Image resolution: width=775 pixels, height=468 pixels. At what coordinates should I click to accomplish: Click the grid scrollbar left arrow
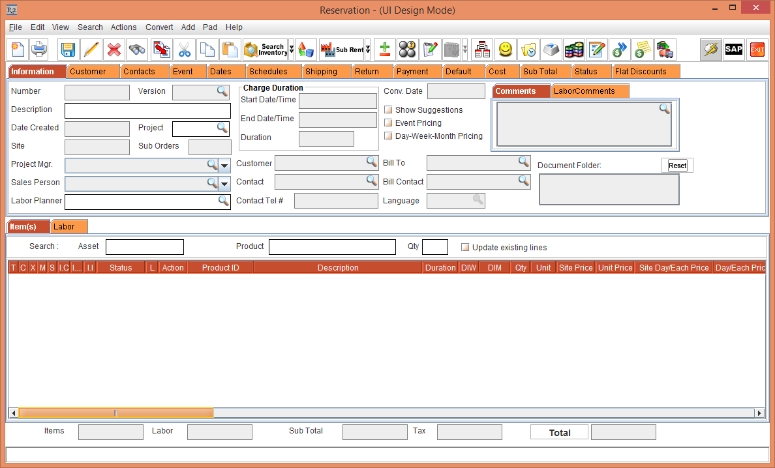pyautogui.click(x=14, y=413)
